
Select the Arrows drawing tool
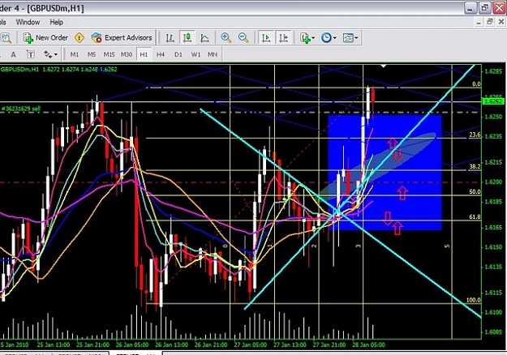click(48, 54)
